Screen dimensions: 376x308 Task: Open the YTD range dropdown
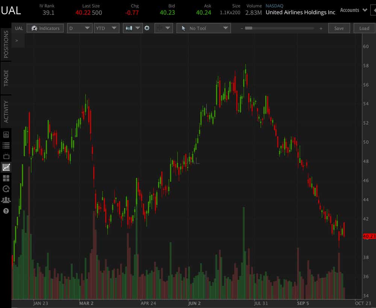coord(106,28)
